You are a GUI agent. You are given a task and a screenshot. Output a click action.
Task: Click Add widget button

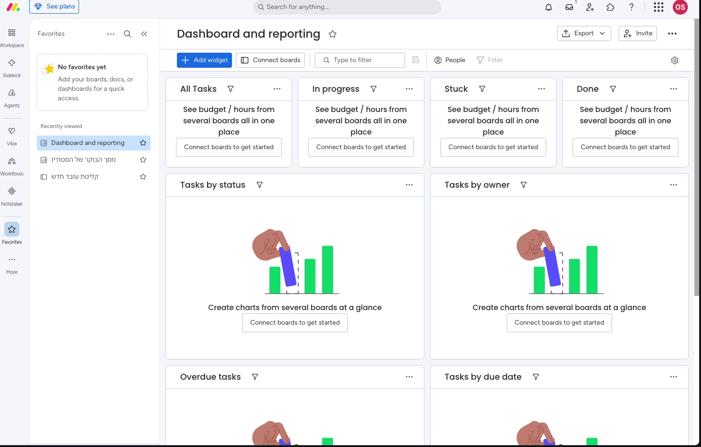coord(204,60)
